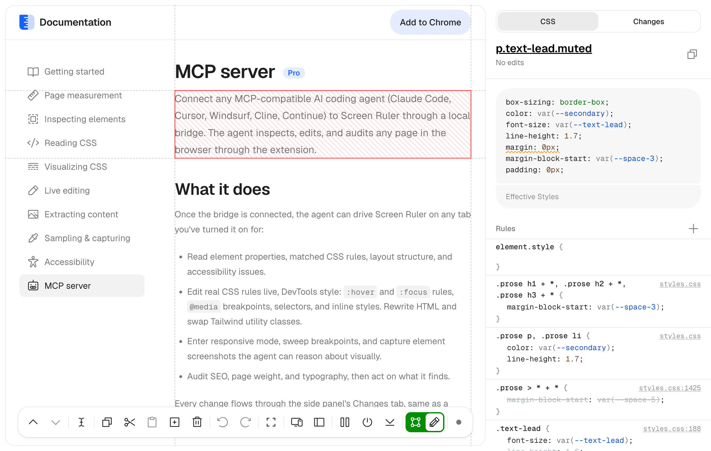Open Getting started in sidebar
Viewport: 711px width, 451px height.
(82, 72)
